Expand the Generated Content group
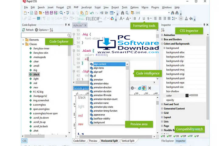This screenshot has width=219, height=146. (x=162, y=109)
